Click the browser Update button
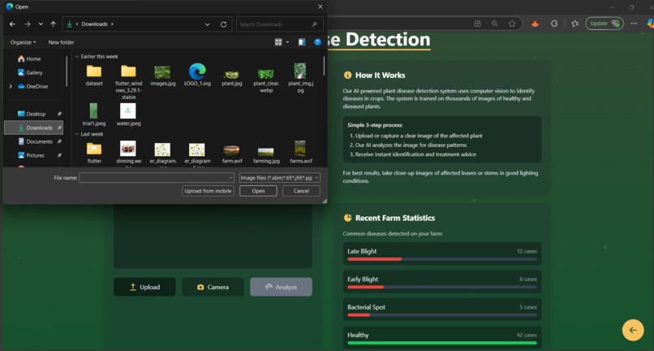The height and width of the screenshot is (351, 654). tap(605, 24)
